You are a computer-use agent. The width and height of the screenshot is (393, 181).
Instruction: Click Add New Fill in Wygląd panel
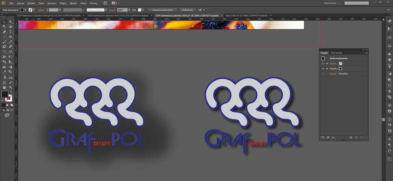click(x=328, y=137)
